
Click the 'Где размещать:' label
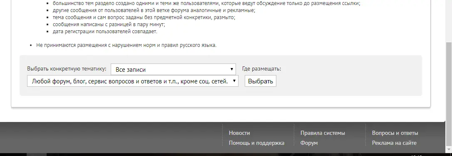point(261,69)
